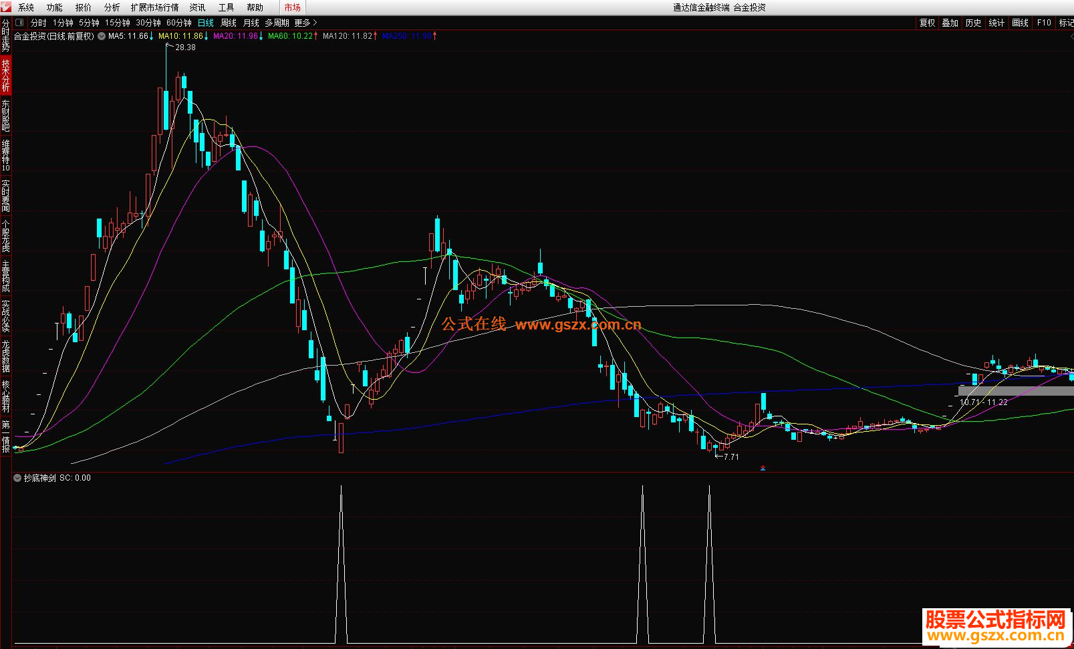This screenshot has width=1074, height=649.
Task: Open the F10 company info button
Action: tap(1044, 23)
